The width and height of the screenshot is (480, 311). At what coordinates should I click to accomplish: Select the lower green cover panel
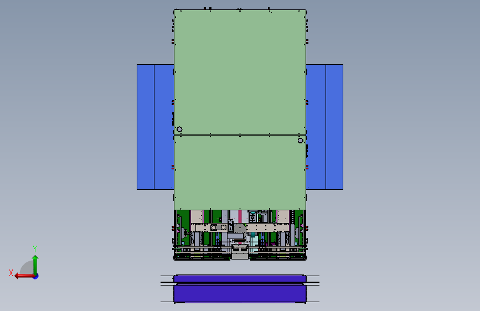click(240, 173)
